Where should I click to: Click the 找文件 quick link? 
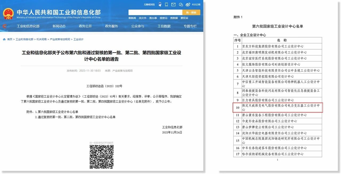pos(143,18)
